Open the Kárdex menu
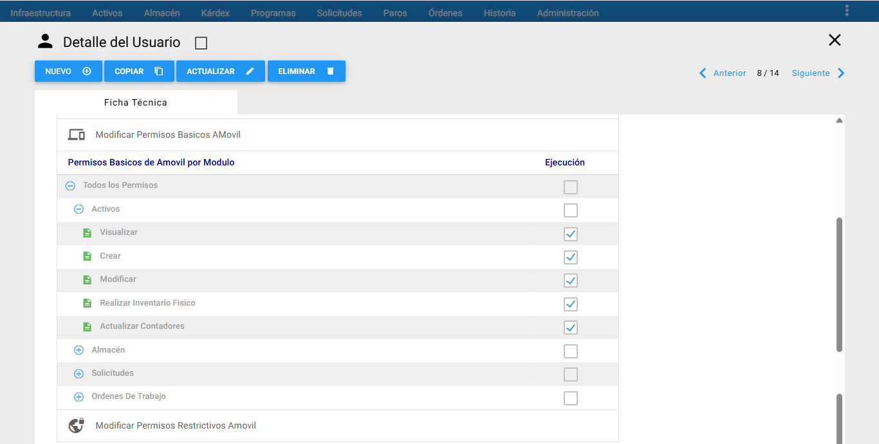This screenshot has height=444, width=879. (215, 13)
